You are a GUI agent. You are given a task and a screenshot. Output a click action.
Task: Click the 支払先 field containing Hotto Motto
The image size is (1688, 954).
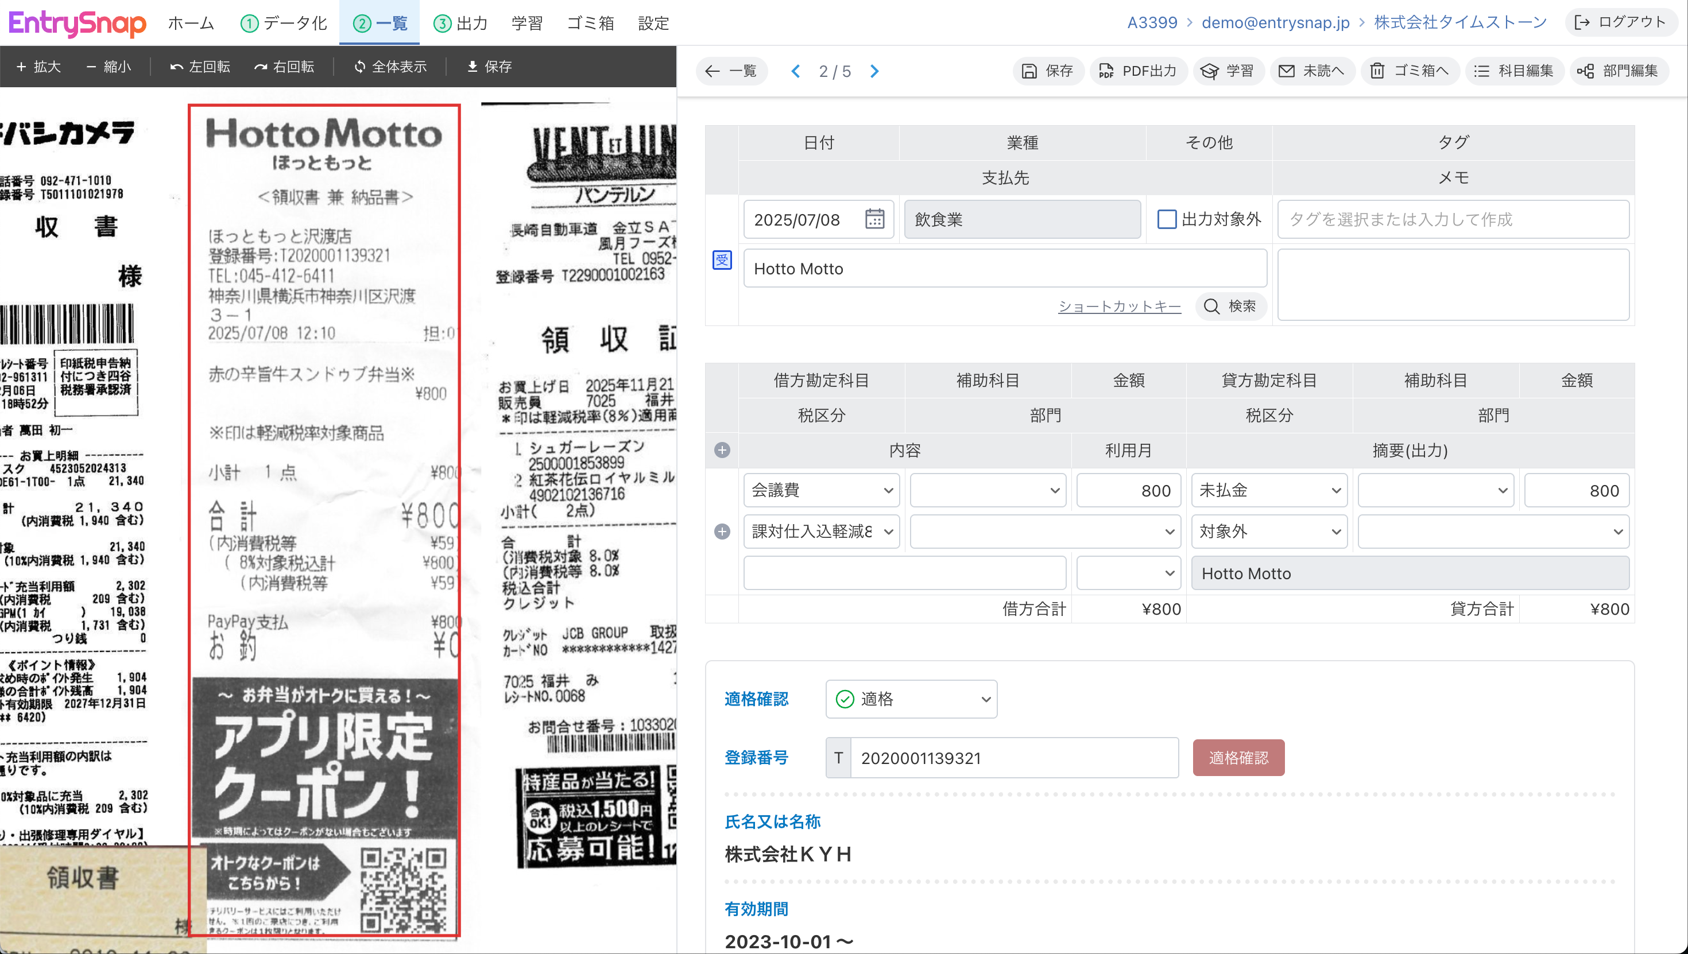point(1005,268)
